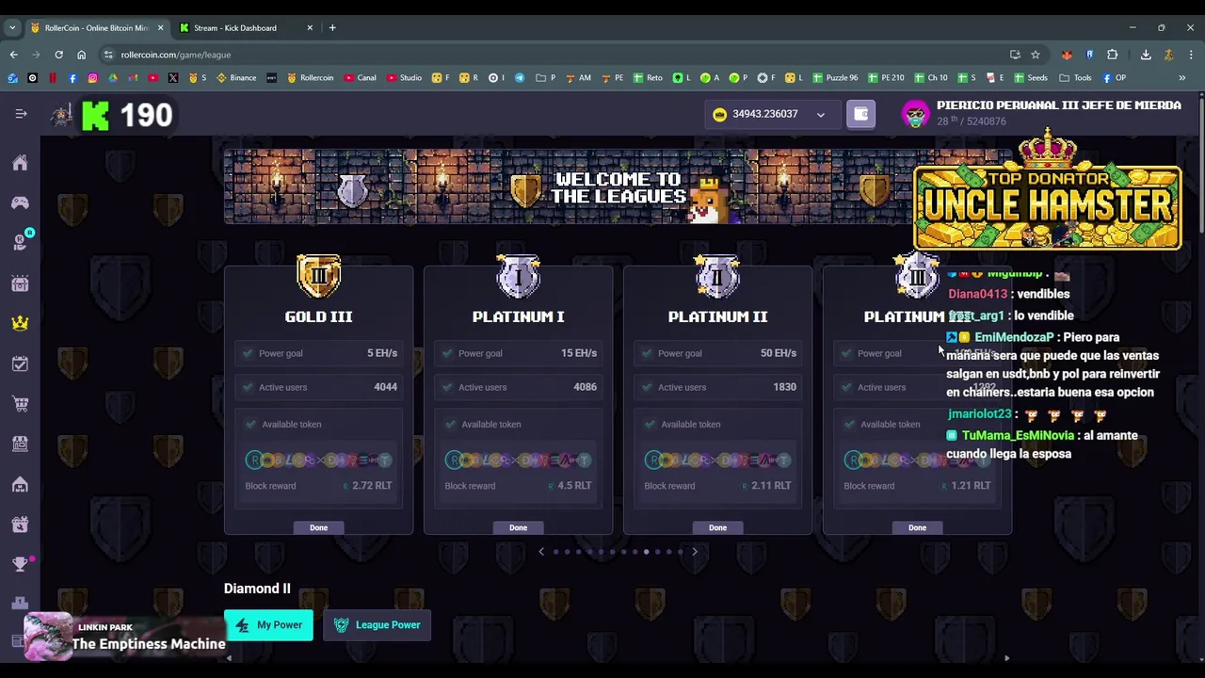
Task: Open the browser Extensions puzzle icon
Action: click(x=1112, y=55)
